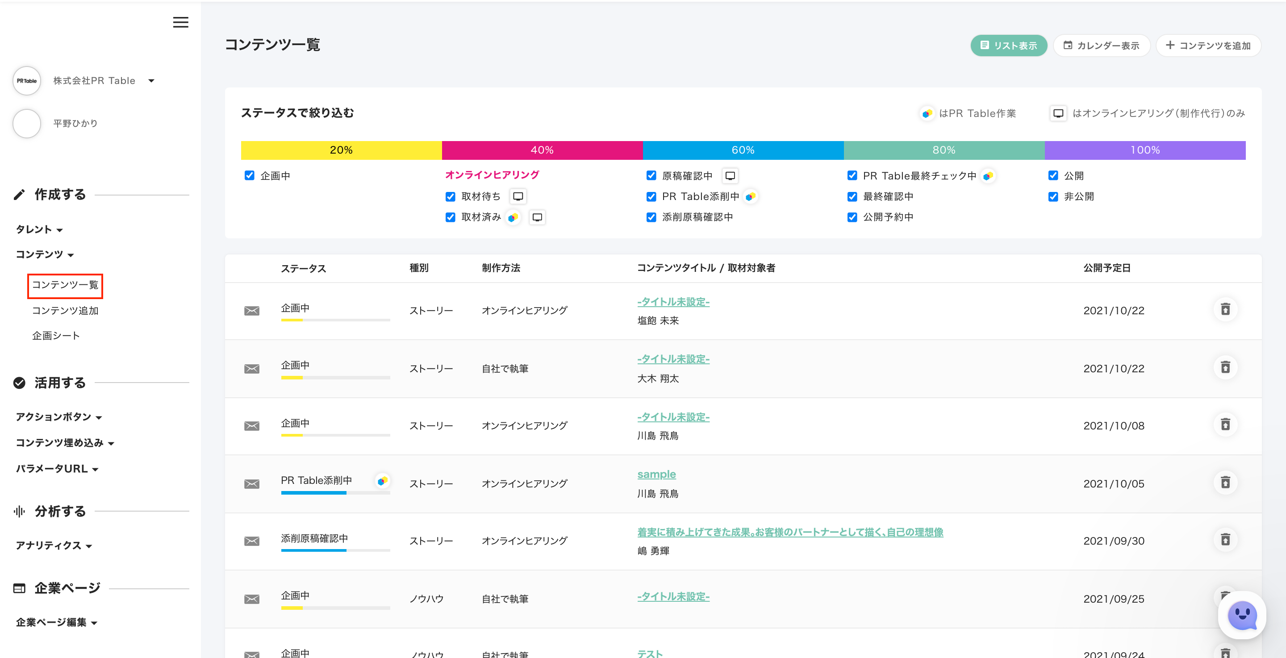
Task: Click the purple 100% progress segment
Action: pyautogui.click(x=1145, y=150)
